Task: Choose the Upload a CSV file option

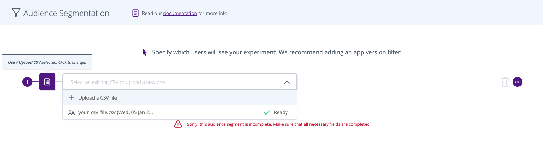Action: pos(98,98)
